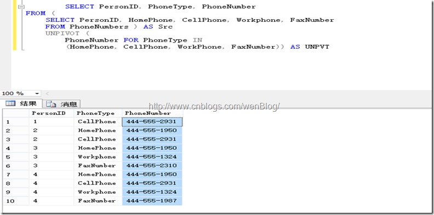Click Workphone cell in result row 5
Screen dimensions: 434x215
[98, 157]
